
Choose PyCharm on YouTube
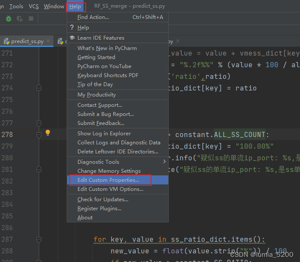coord(118,66)
